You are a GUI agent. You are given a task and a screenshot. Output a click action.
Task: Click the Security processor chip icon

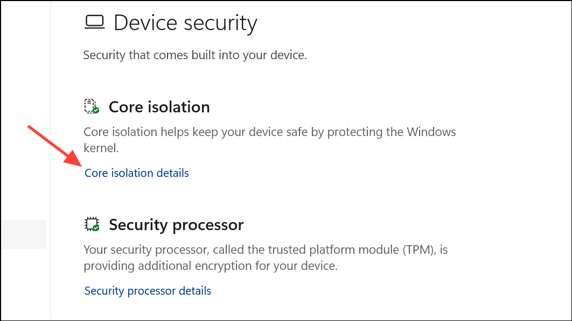pos(90,224)
